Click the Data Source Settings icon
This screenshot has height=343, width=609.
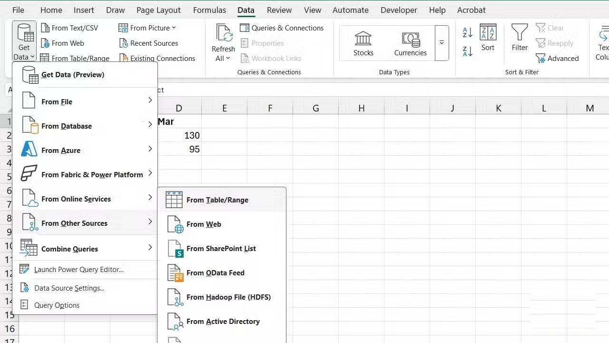25,288
